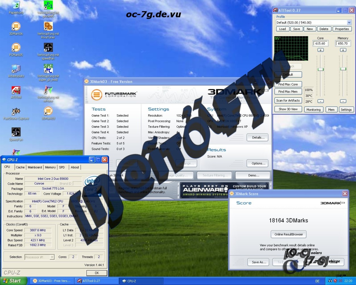Open Monitoring in ATITool

coord(313,110)
